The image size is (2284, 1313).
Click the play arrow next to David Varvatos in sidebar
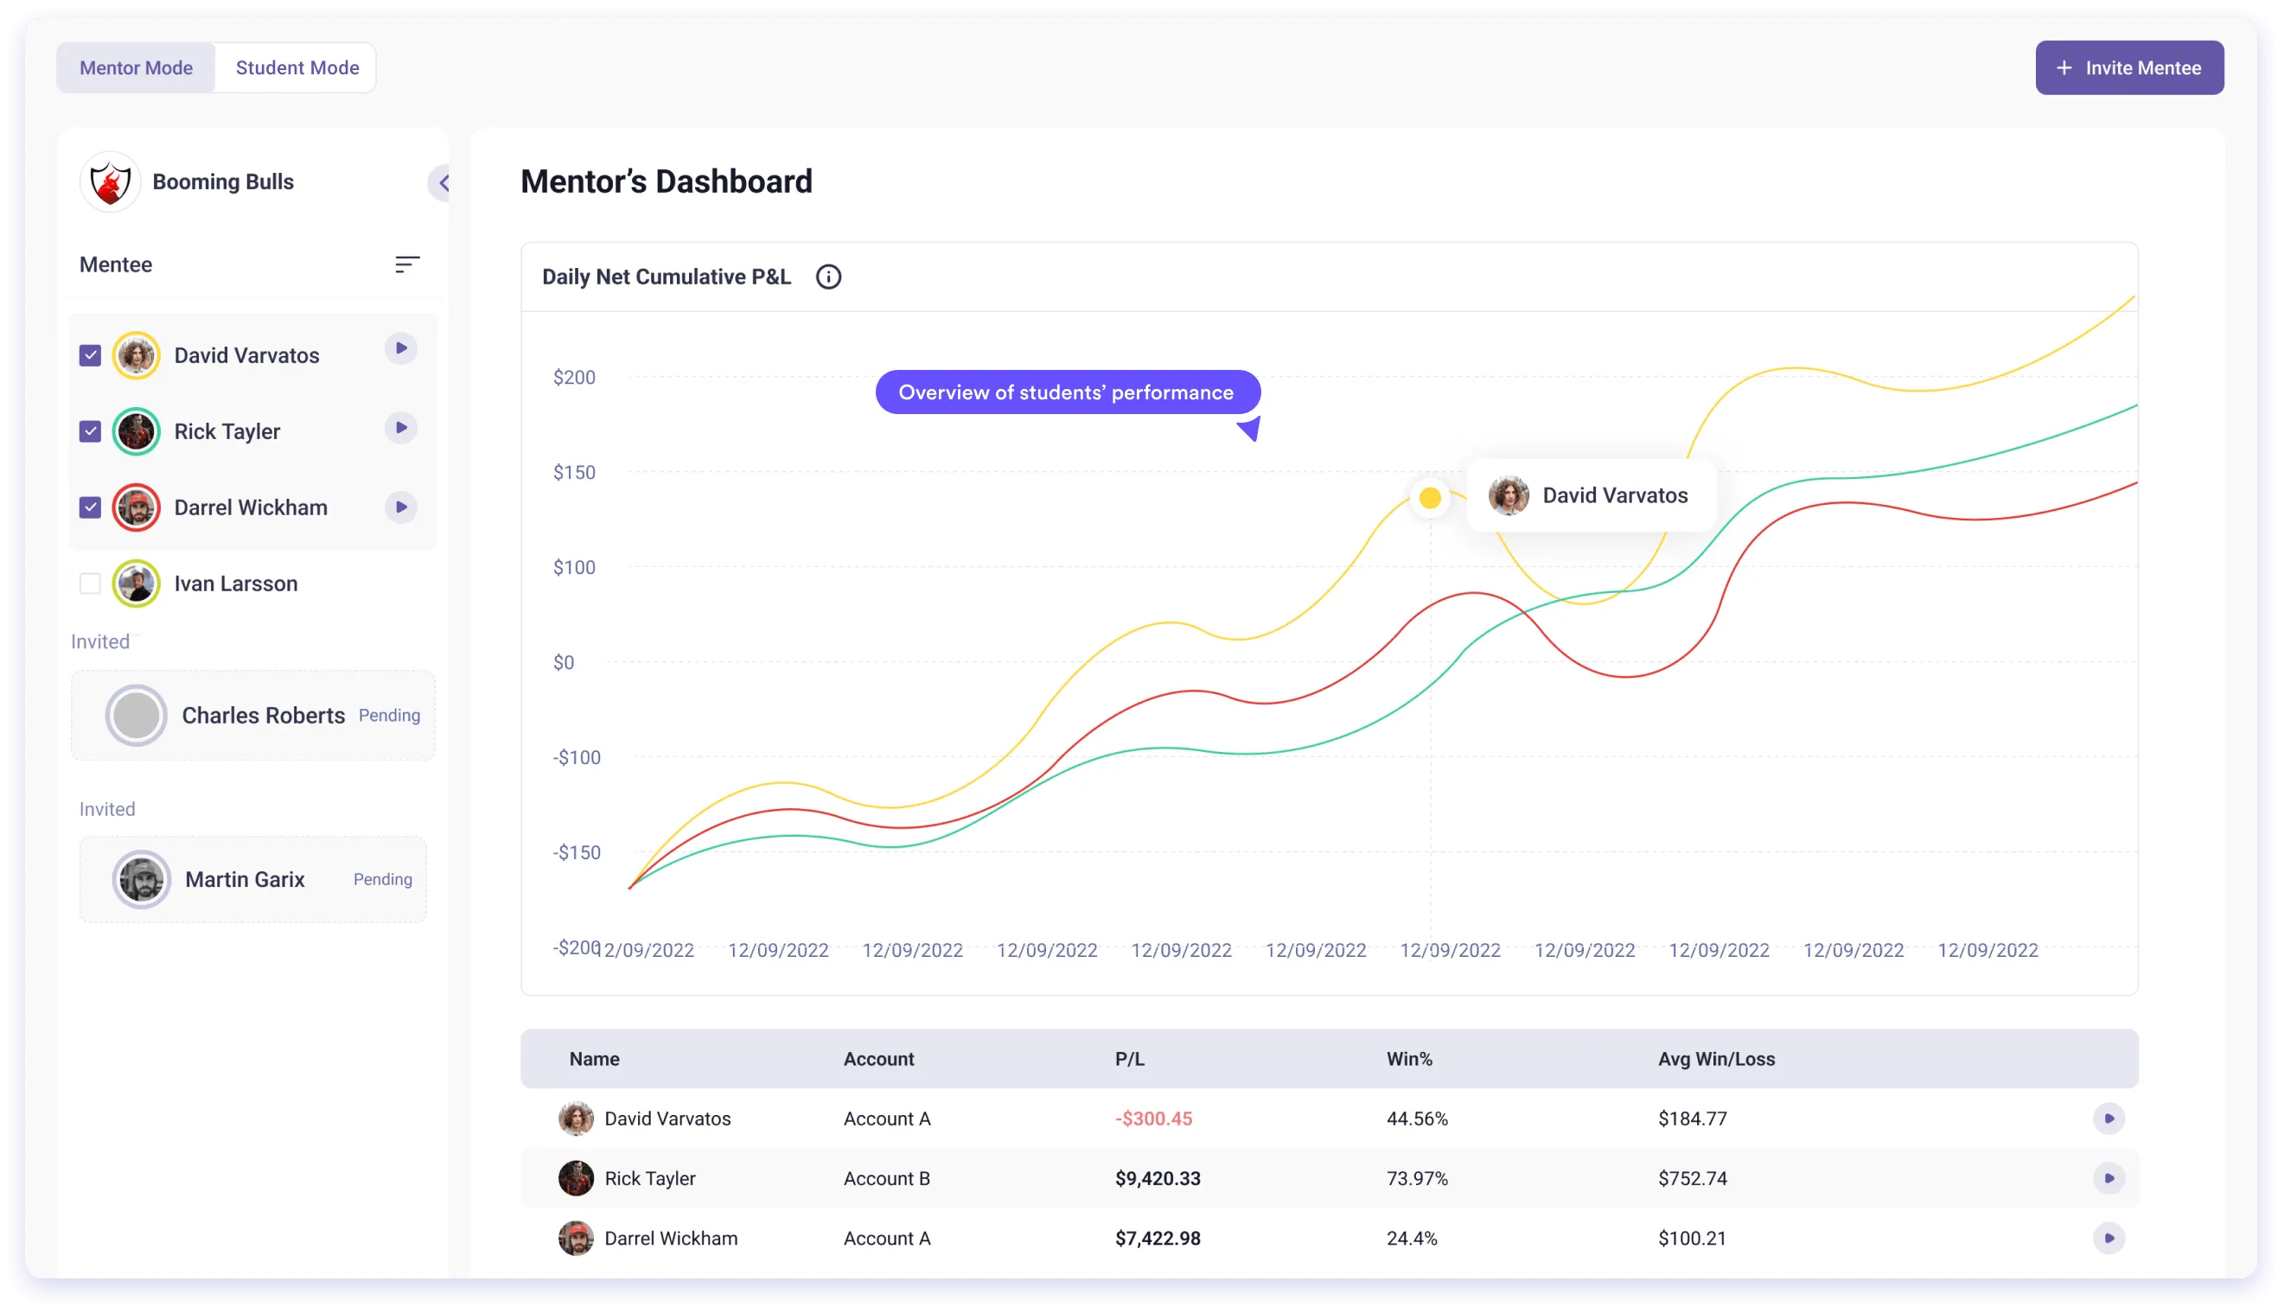coord(401,348)
